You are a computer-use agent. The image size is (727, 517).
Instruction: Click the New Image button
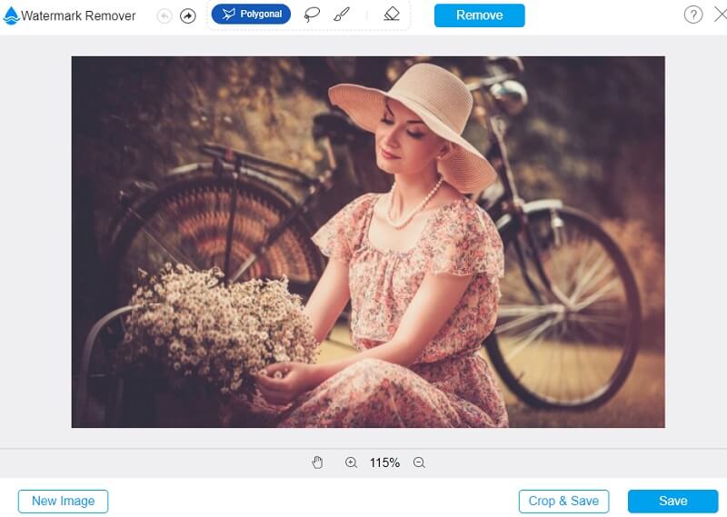click(x=63, y=501)
